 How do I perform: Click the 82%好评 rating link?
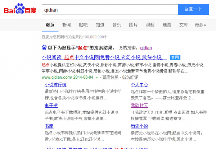130,77
